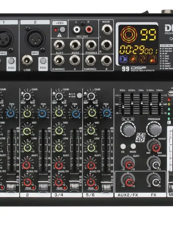The width and height of the screenshot is (173, 235).
Task: Click the 3.5KHz graphic EQ slider
Action: click(151, 104)
